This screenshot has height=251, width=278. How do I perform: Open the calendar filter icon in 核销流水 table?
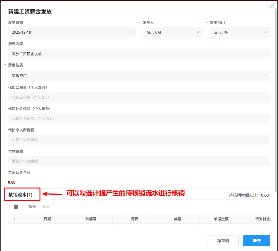click(16, 206)
